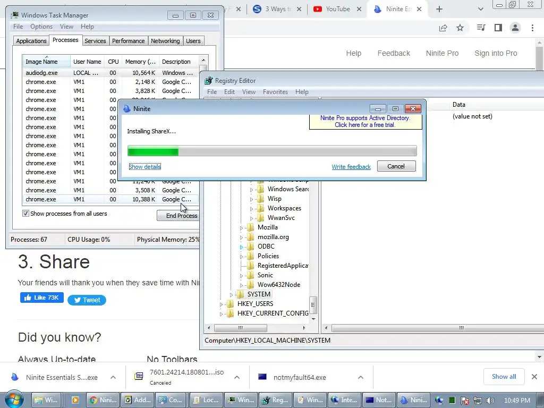This screenshot has height=408, width=544.
Task: Close the downloads bar with X
Action: click(534, 377)
